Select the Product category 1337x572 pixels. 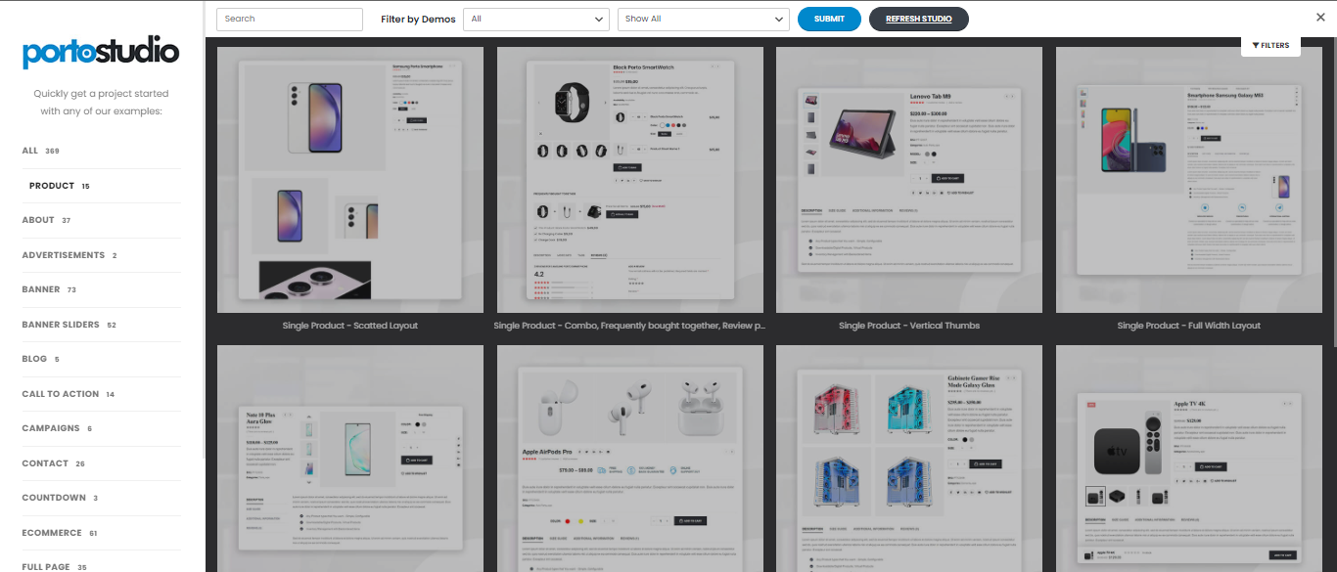point(60,186)
